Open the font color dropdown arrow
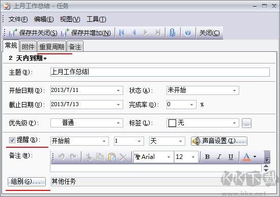280x197 pixels. click(x=255, y=157)
